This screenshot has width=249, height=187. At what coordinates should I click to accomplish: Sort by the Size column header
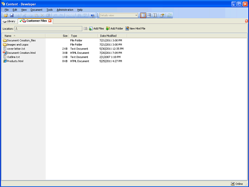tap(57, 36)
